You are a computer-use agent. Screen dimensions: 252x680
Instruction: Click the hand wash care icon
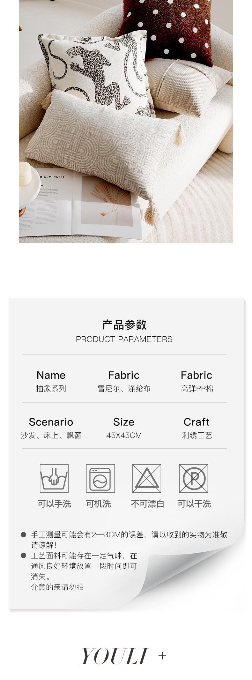[54, 478]
